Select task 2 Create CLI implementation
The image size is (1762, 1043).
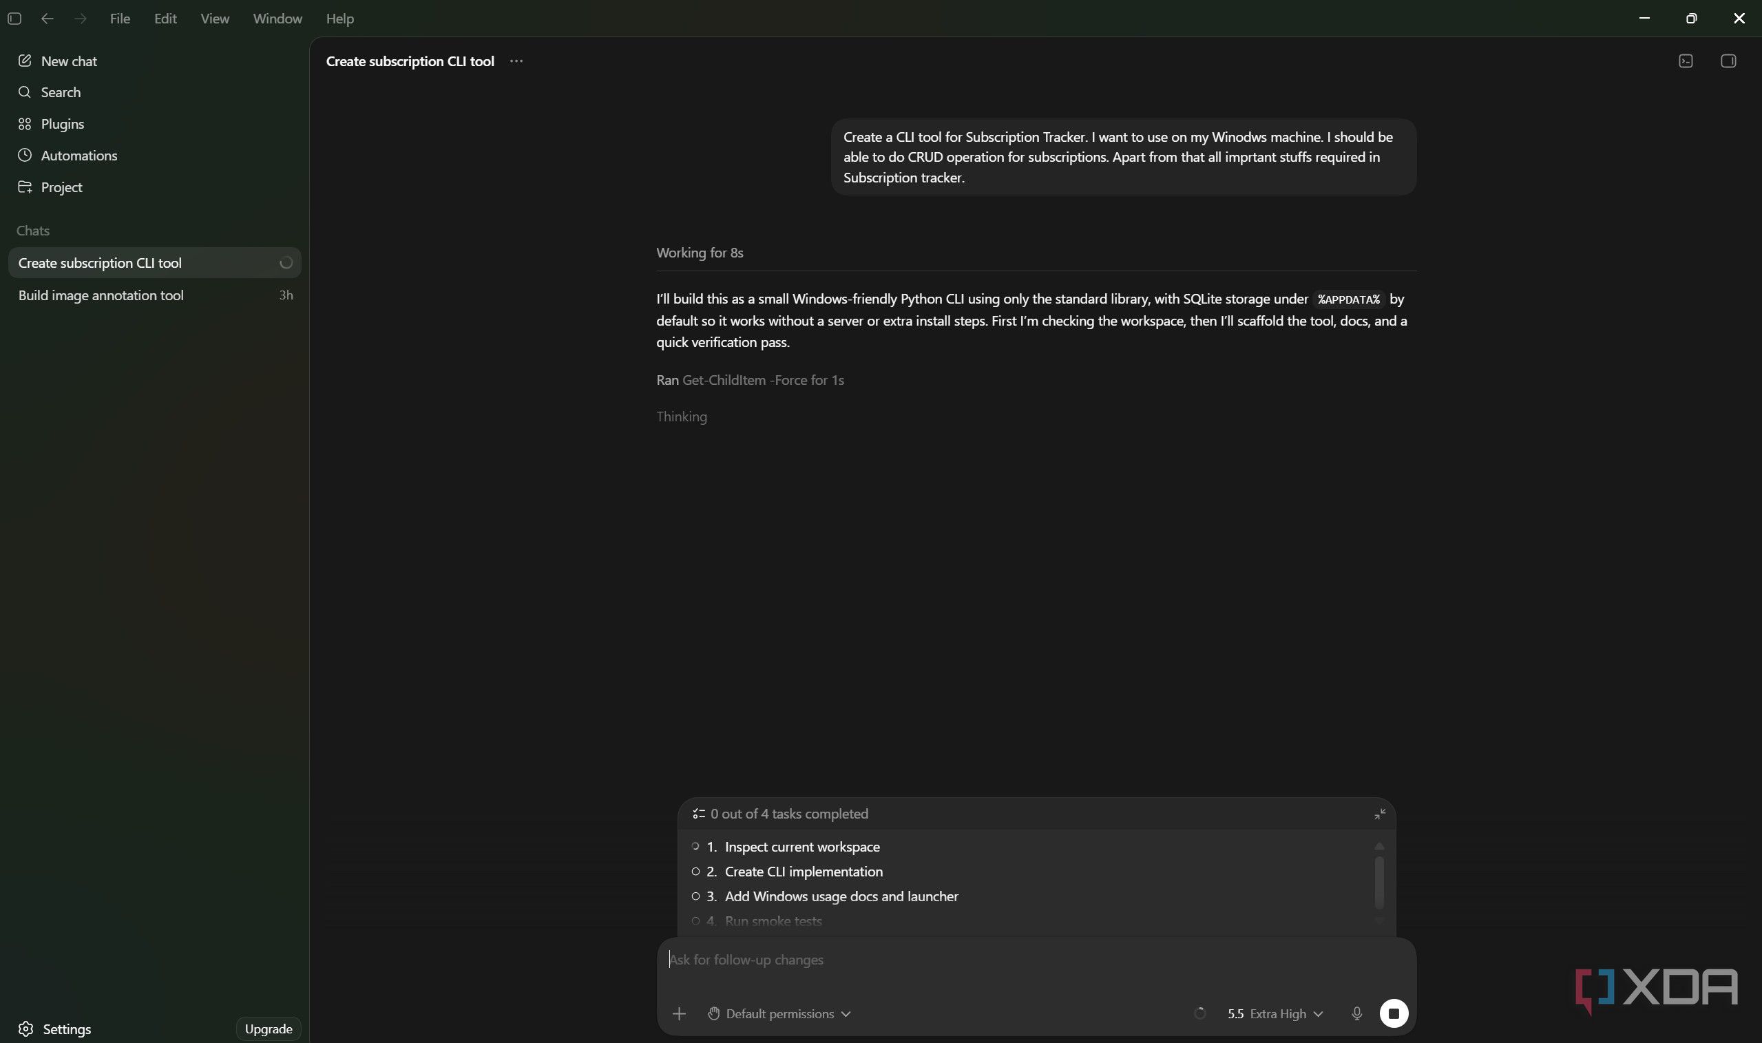(787, 872)
